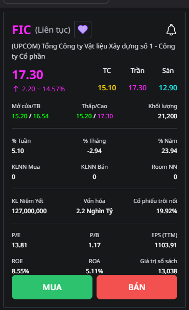The image size is (189, 310).
Task: Select the TC reference price 15.10
Action: click(107, 88)
